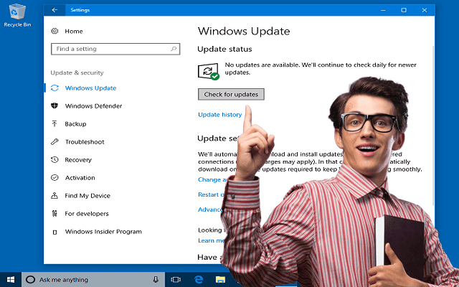459x287 pixels.
Task: Select Windows Update in the sidebar
Action: 91,88
